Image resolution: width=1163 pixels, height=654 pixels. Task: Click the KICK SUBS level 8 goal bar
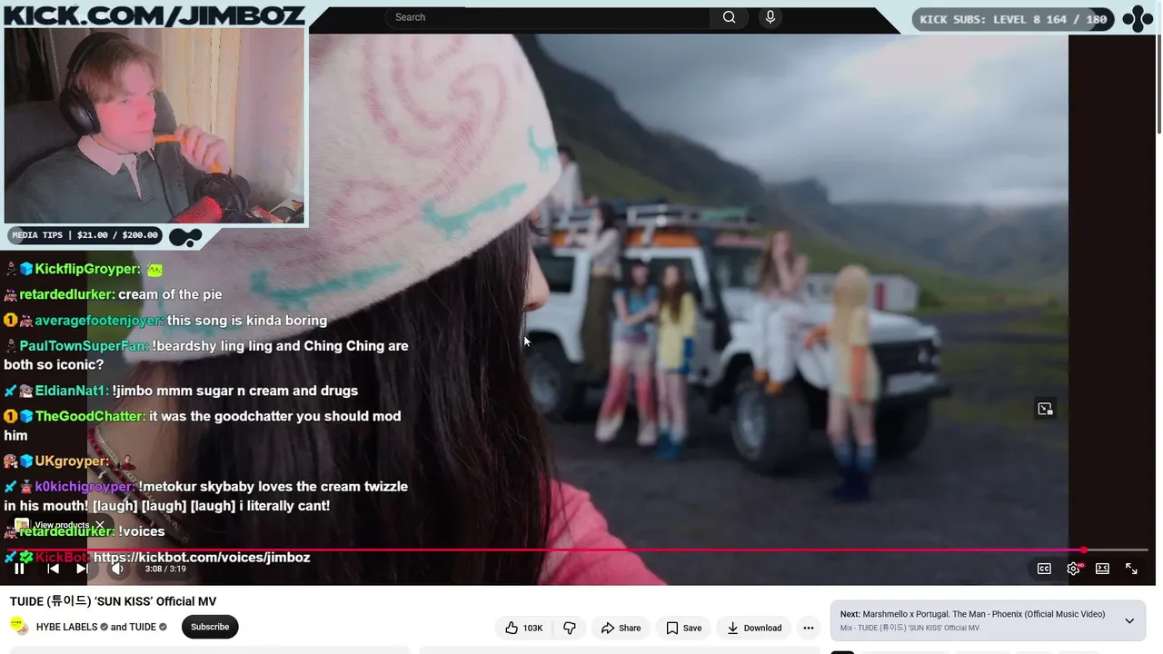[x=1013, y=19]
